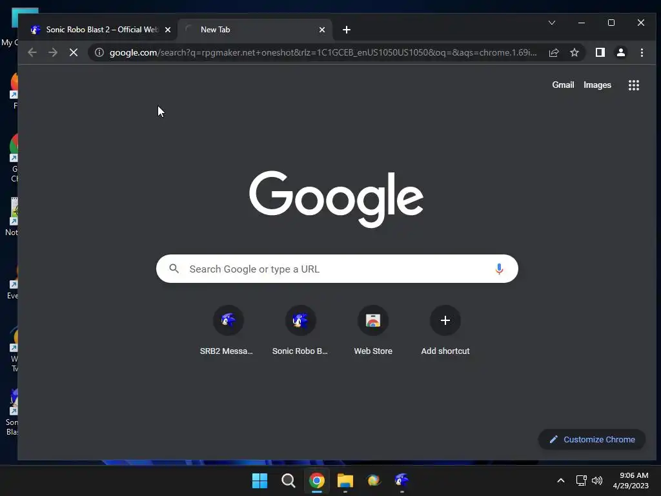Click the magnifier in Google search box
This screenshot has width=661, height=496.
174,269
